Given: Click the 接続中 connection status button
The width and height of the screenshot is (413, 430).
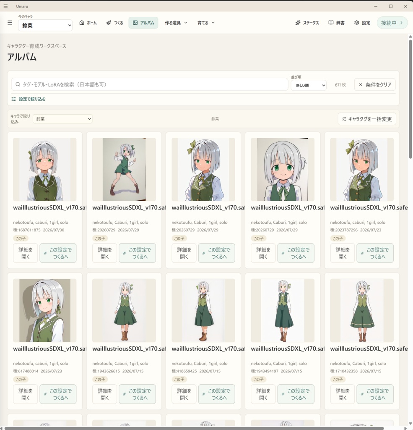Looking at the screenshot, I should click(x=392, y=23).
